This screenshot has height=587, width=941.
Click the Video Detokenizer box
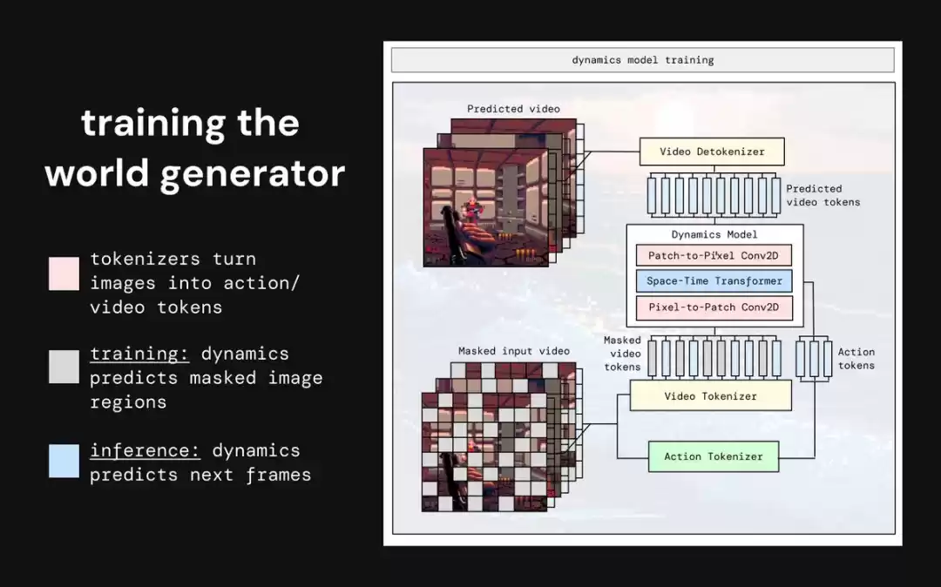(712, 152)
